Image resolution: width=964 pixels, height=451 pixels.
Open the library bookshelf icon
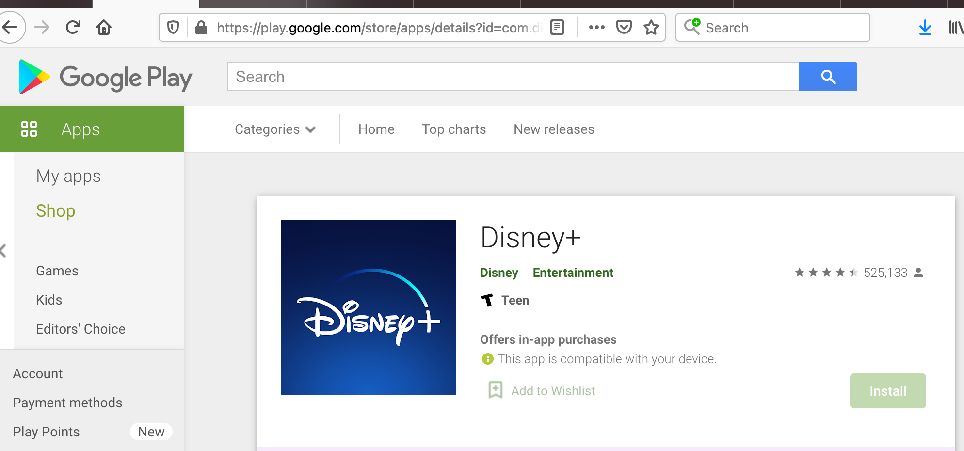(956, 28)
